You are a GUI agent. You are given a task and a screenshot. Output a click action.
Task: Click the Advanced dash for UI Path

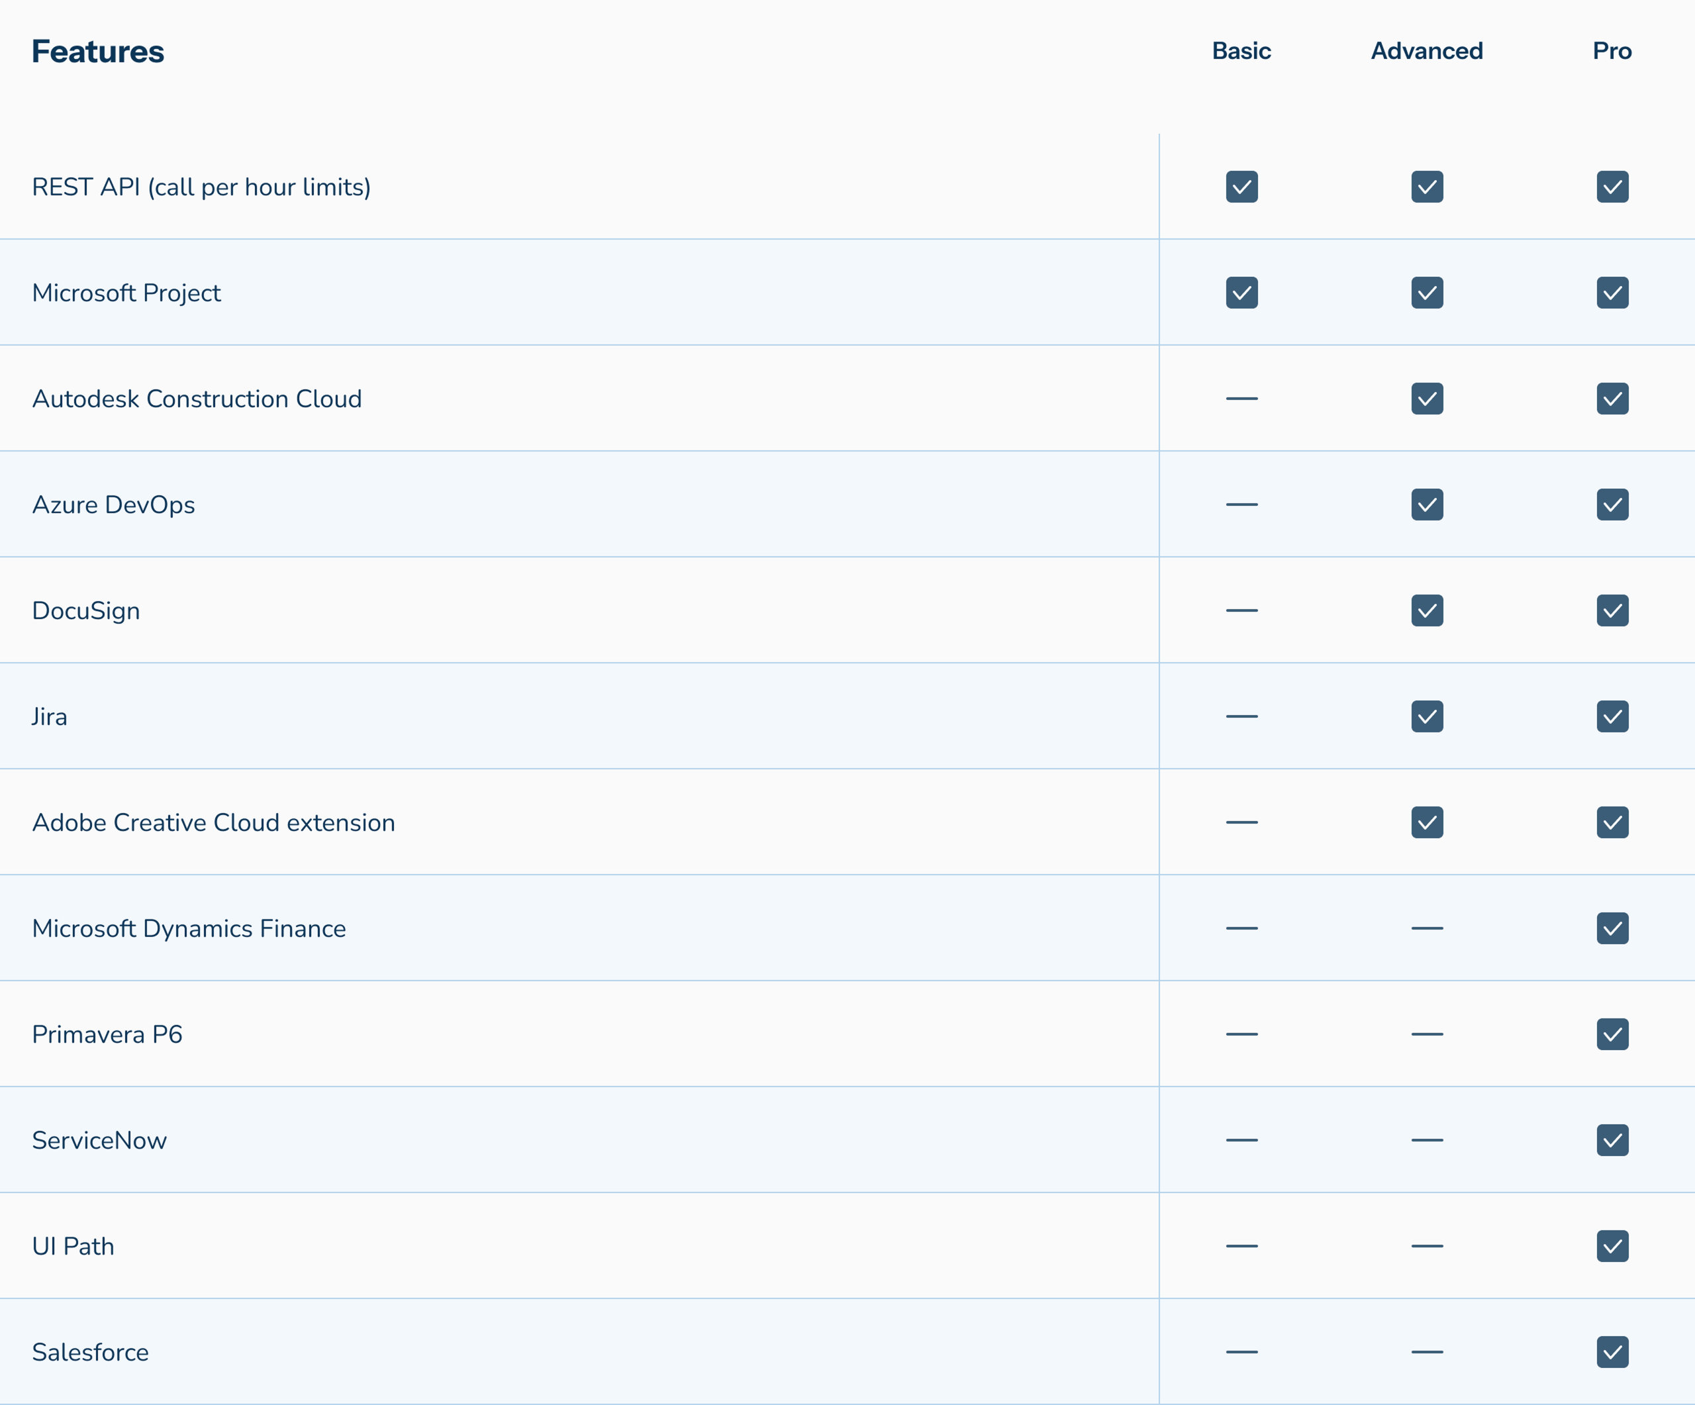[x=1427, y=1246]
